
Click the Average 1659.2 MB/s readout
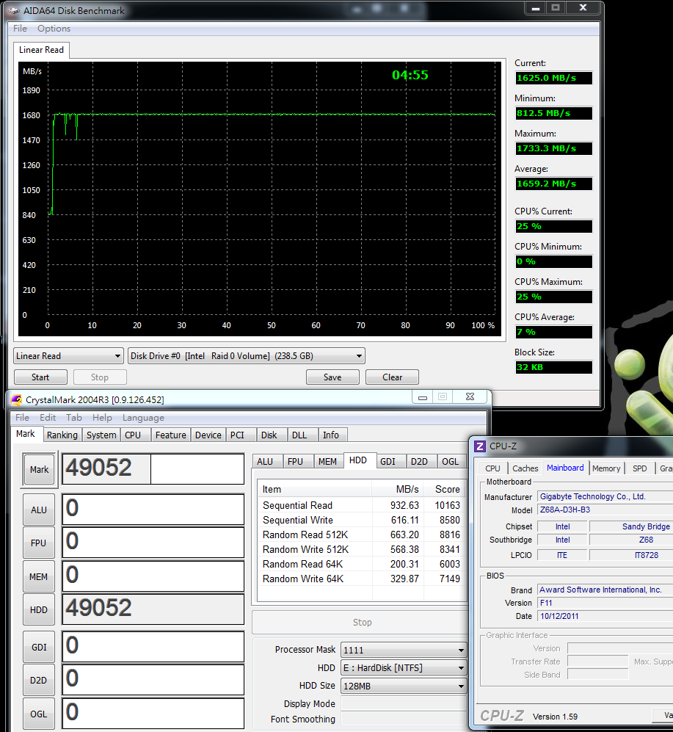pyautogui.click(x=553, y=184)
